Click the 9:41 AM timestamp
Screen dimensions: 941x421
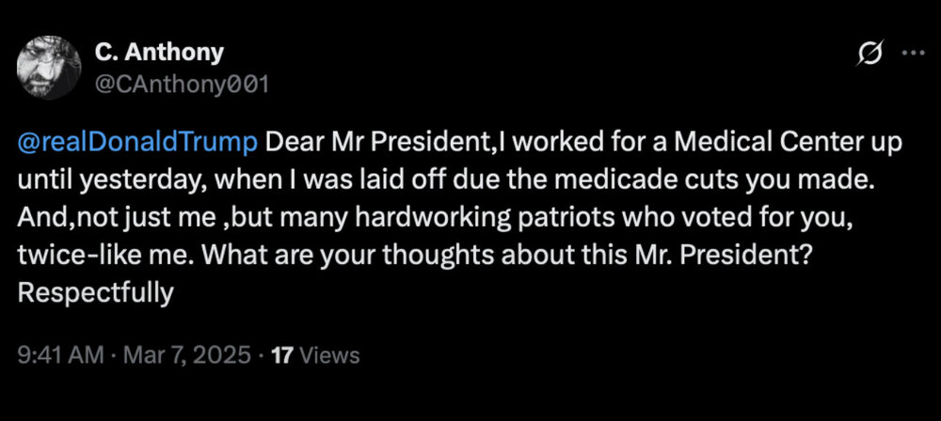click(x=57, y=355)
